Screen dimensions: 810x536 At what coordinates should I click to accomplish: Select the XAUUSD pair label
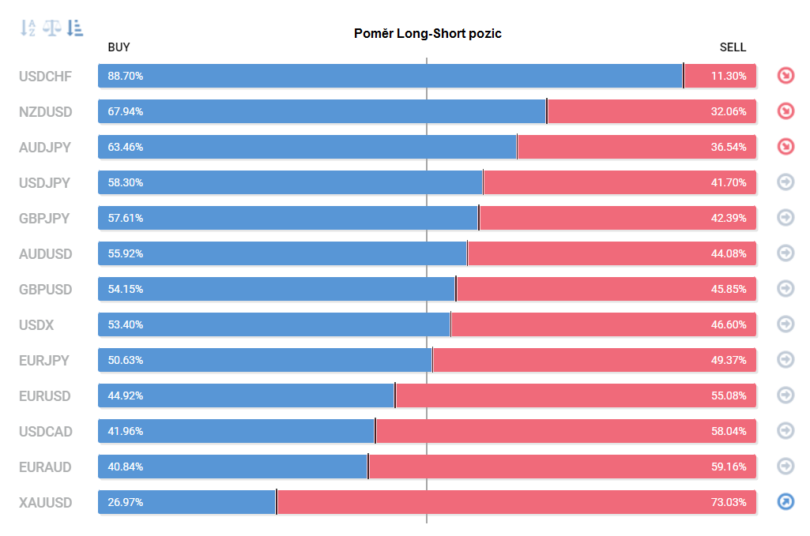(46, 503)
